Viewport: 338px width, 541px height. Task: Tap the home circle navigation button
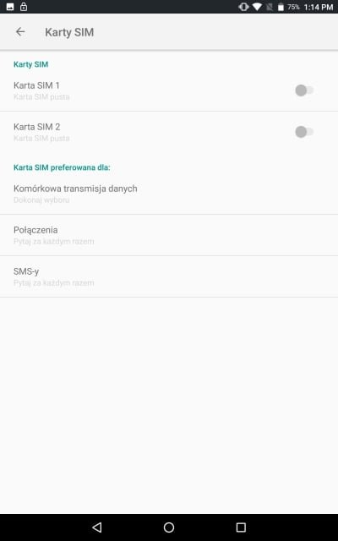click(169, 527)
